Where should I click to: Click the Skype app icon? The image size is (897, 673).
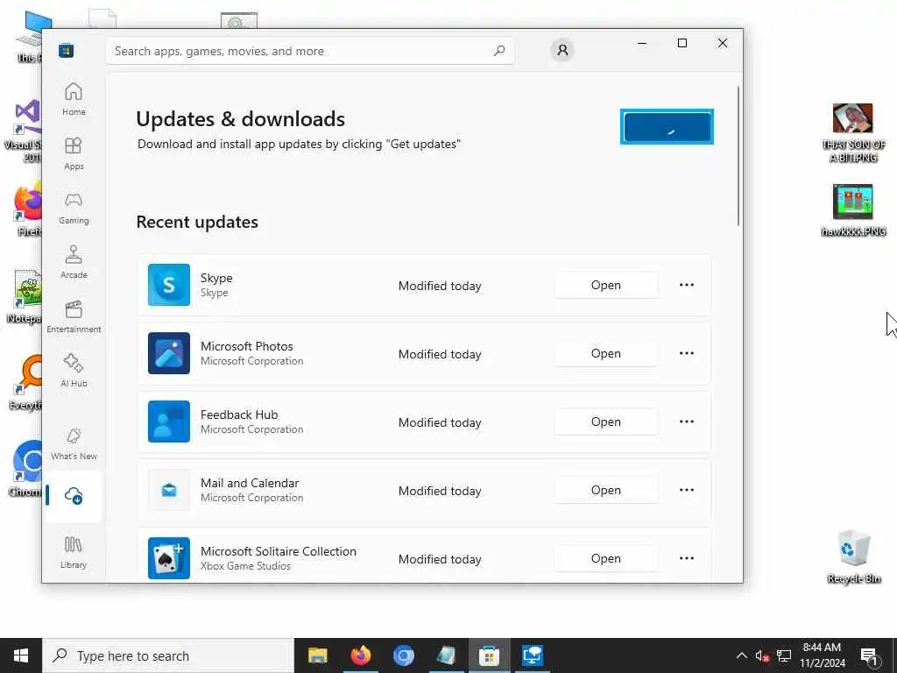pyautogui.click(x=169, y=285)
